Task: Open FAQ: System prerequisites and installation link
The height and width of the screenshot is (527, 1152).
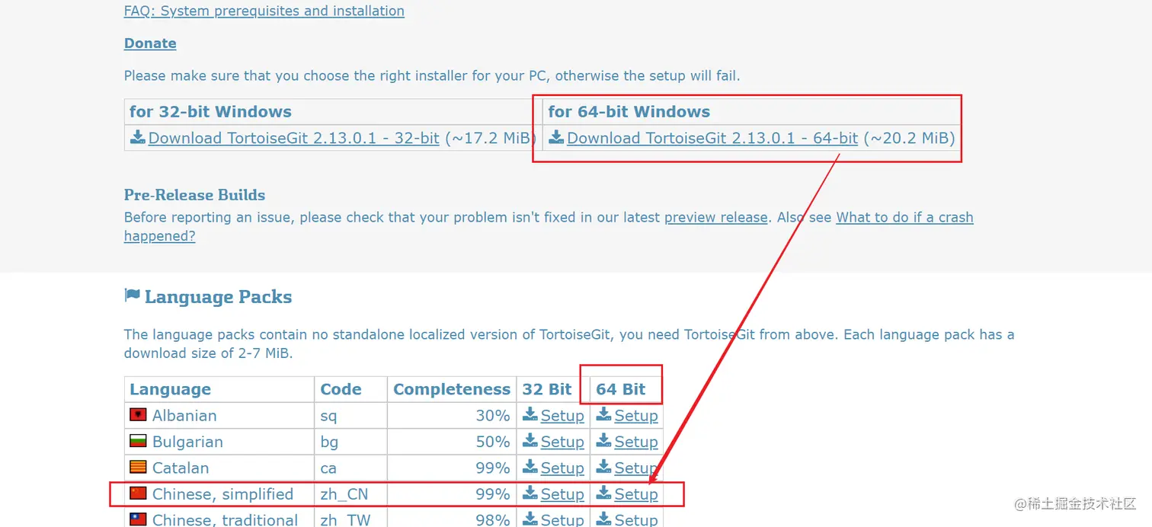Action: point(264,11)
